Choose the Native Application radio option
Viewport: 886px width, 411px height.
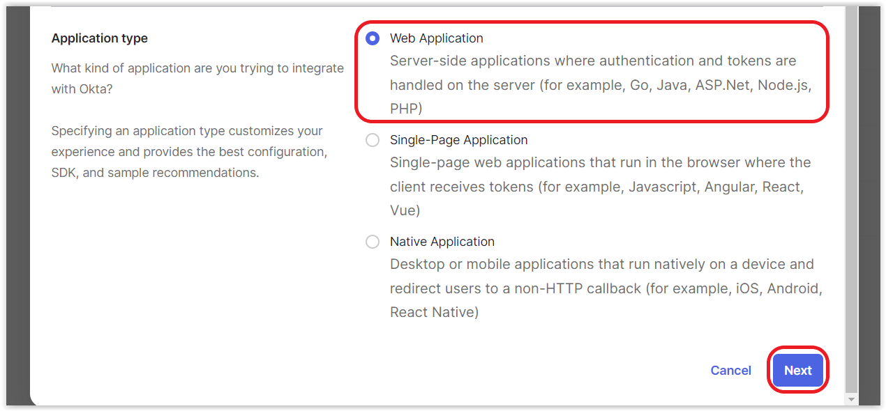(373, 242)
